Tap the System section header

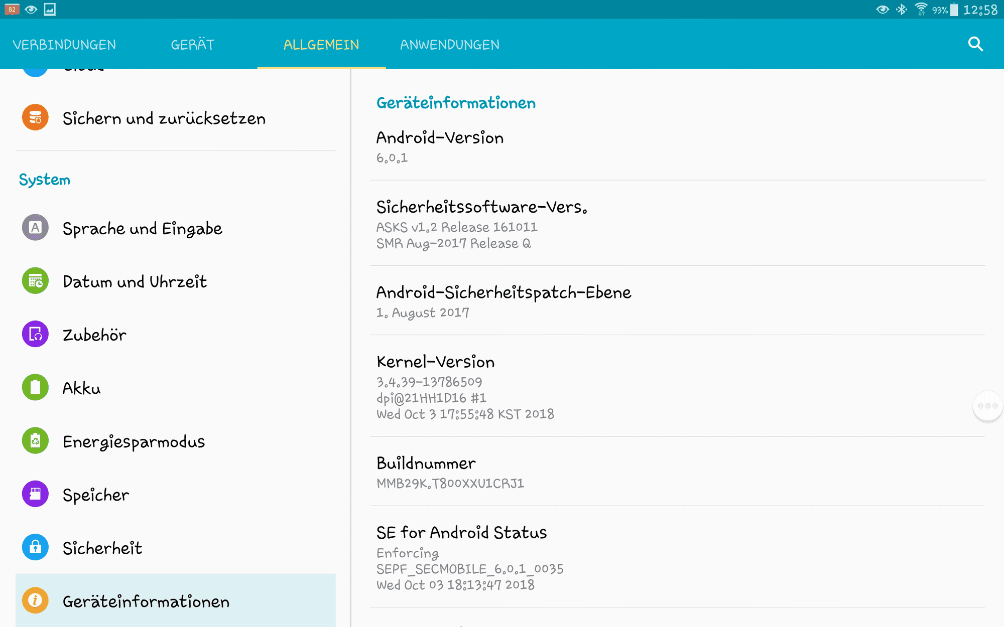coord(45,180)
